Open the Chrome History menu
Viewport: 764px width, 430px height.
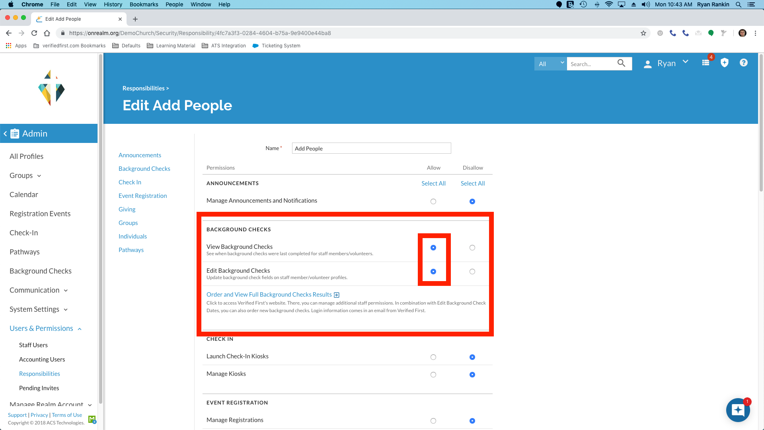coord(113,4)
